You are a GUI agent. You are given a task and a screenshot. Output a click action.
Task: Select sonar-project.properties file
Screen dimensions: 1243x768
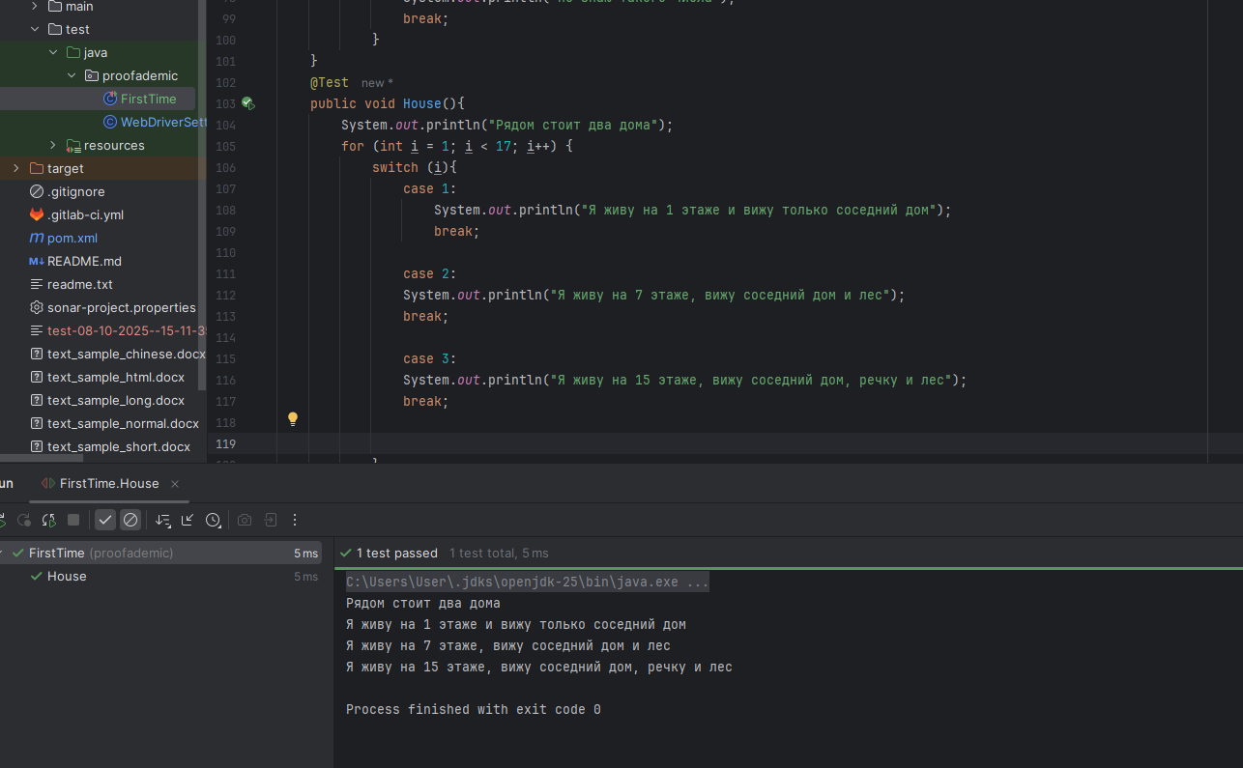[122, 307]
